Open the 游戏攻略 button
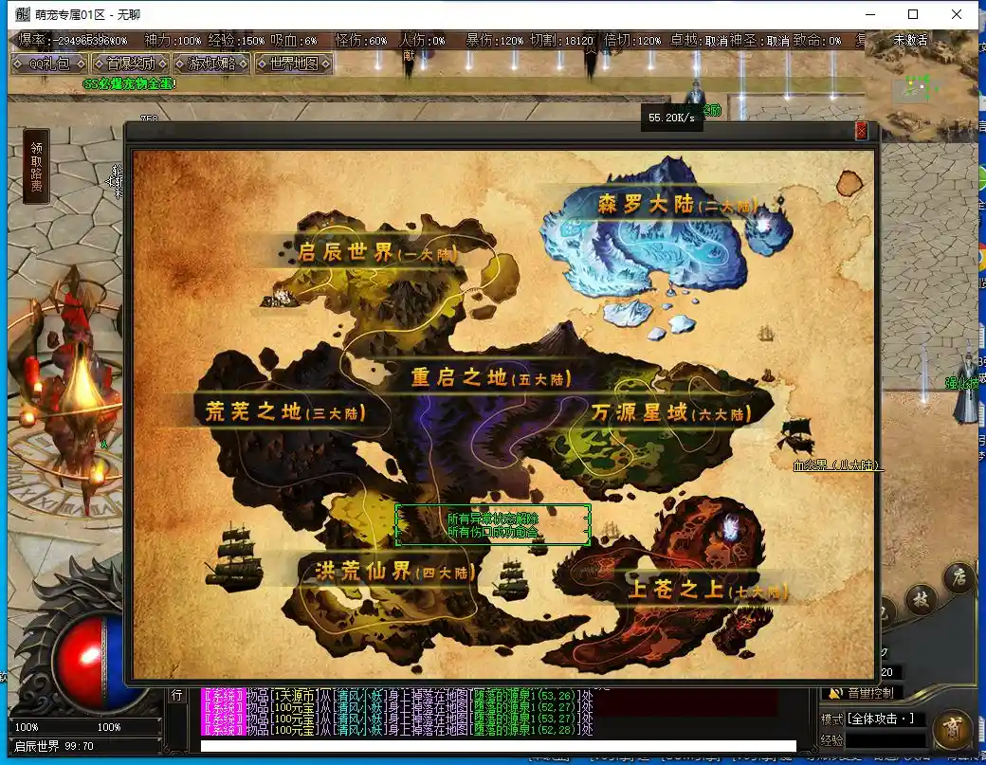This screenshot has width=986, height=765. click(211, 64)
